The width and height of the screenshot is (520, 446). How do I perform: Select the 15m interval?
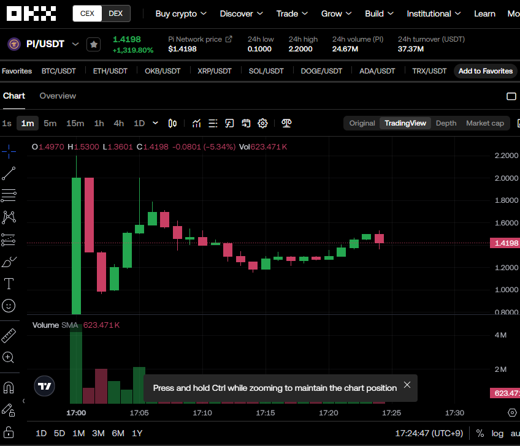point(75,123)
